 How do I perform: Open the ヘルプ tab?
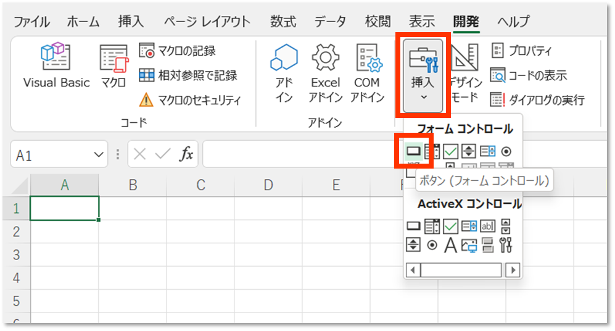point(514,22)
